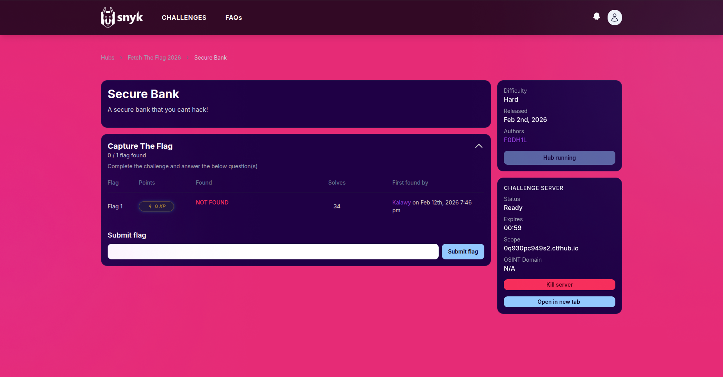Image resolution: width=723 pixels, height=377 pixels.
Task: Go to Hubs breadcrumb
Action: pyautogui.click(x=108, y=58)
